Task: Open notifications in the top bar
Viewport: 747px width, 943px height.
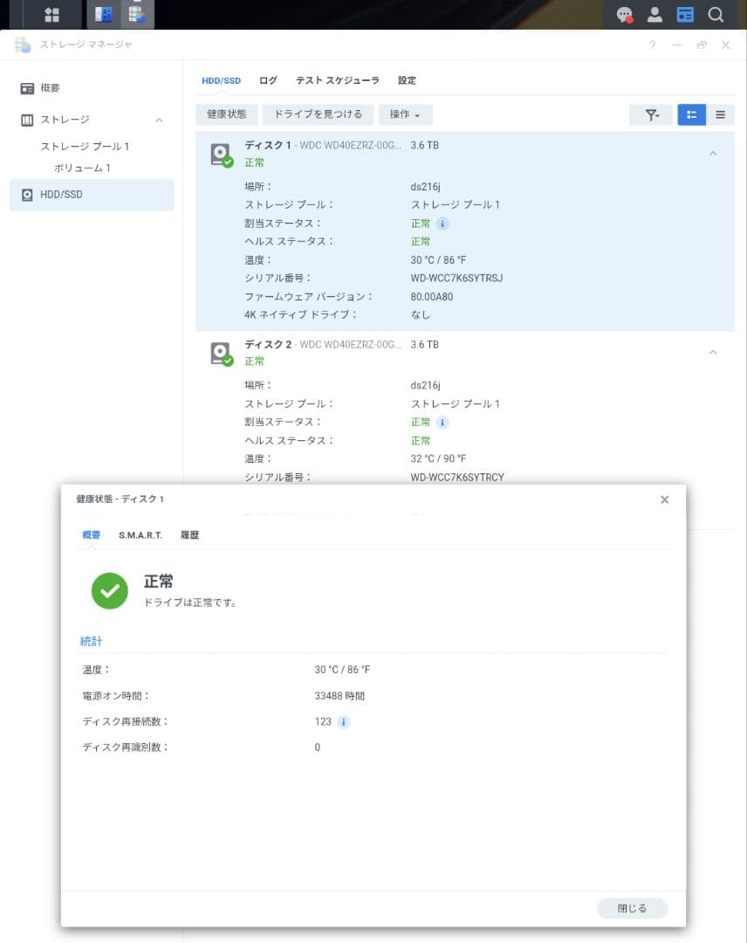Action: pos(623,14)
